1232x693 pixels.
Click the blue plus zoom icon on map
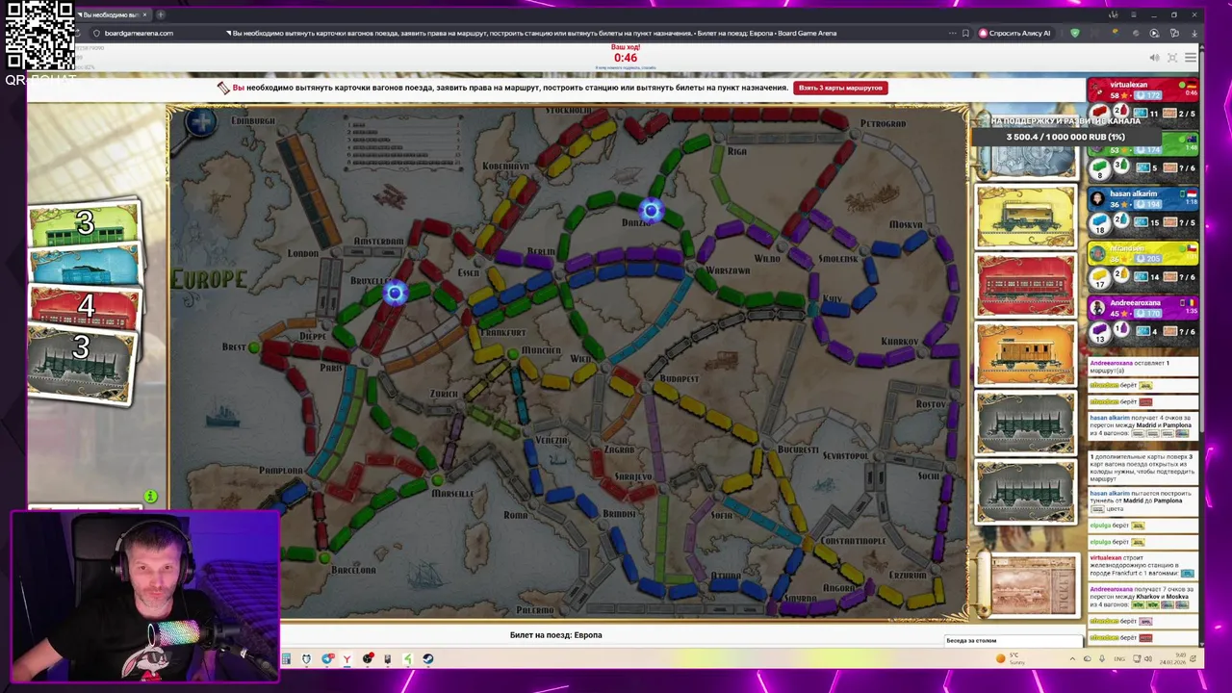point(201,122)
